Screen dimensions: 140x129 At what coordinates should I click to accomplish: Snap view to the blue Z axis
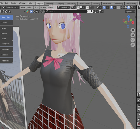pos(129,17)
